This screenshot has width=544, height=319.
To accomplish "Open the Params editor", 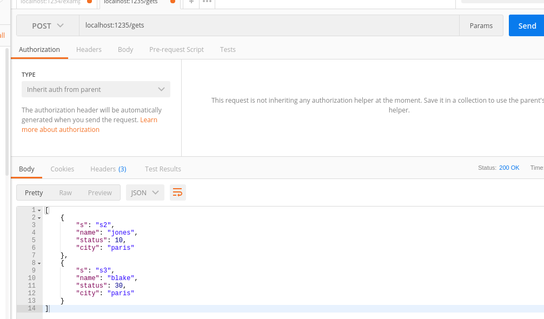I will tap(481, 25).
